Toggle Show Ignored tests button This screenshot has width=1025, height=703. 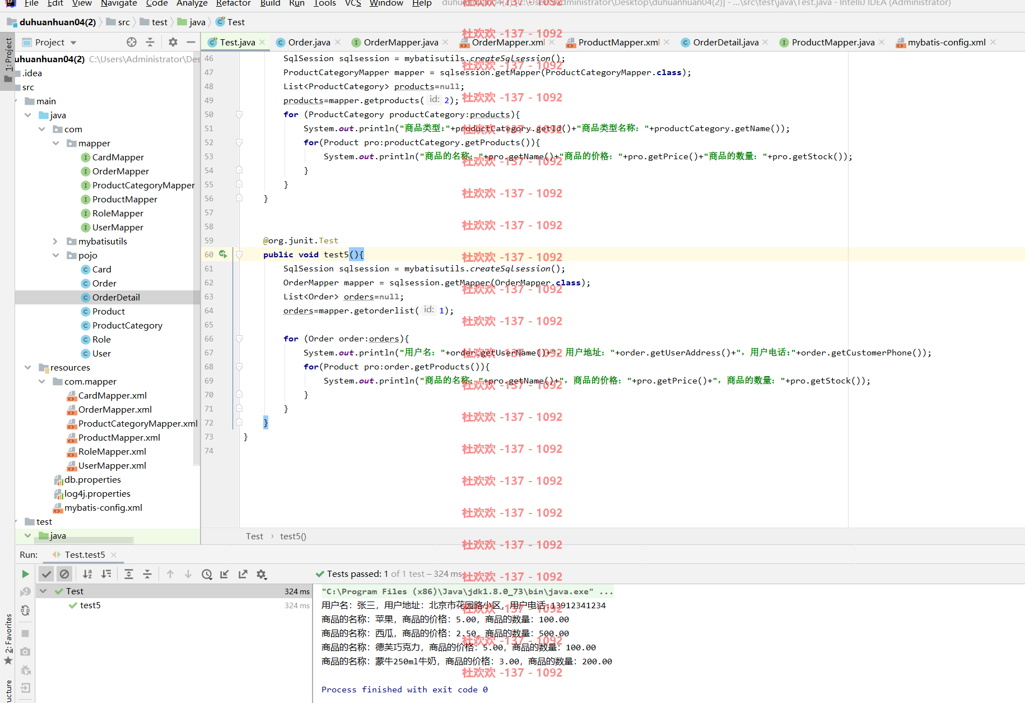click(64, 574)
